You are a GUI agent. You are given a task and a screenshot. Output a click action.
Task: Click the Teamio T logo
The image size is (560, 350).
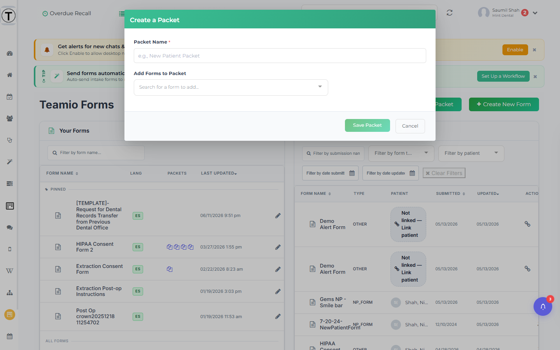click(x=9, y=16)
